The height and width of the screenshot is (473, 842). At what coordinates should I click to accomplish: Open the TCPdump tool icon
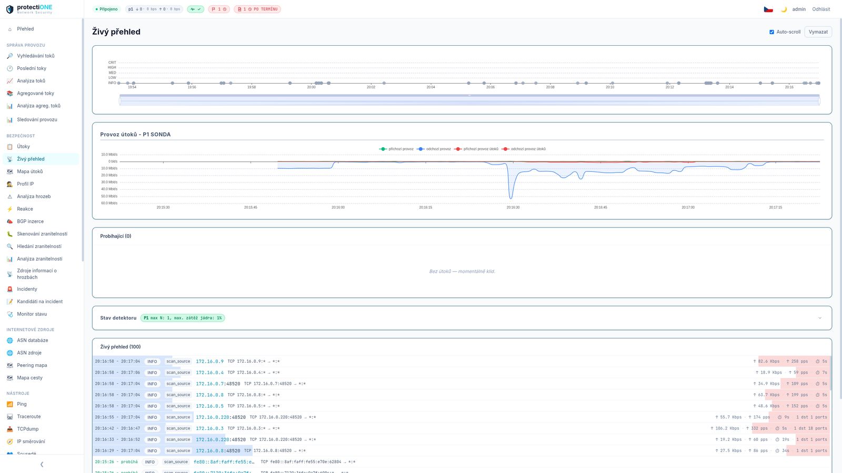click(9, 429)
